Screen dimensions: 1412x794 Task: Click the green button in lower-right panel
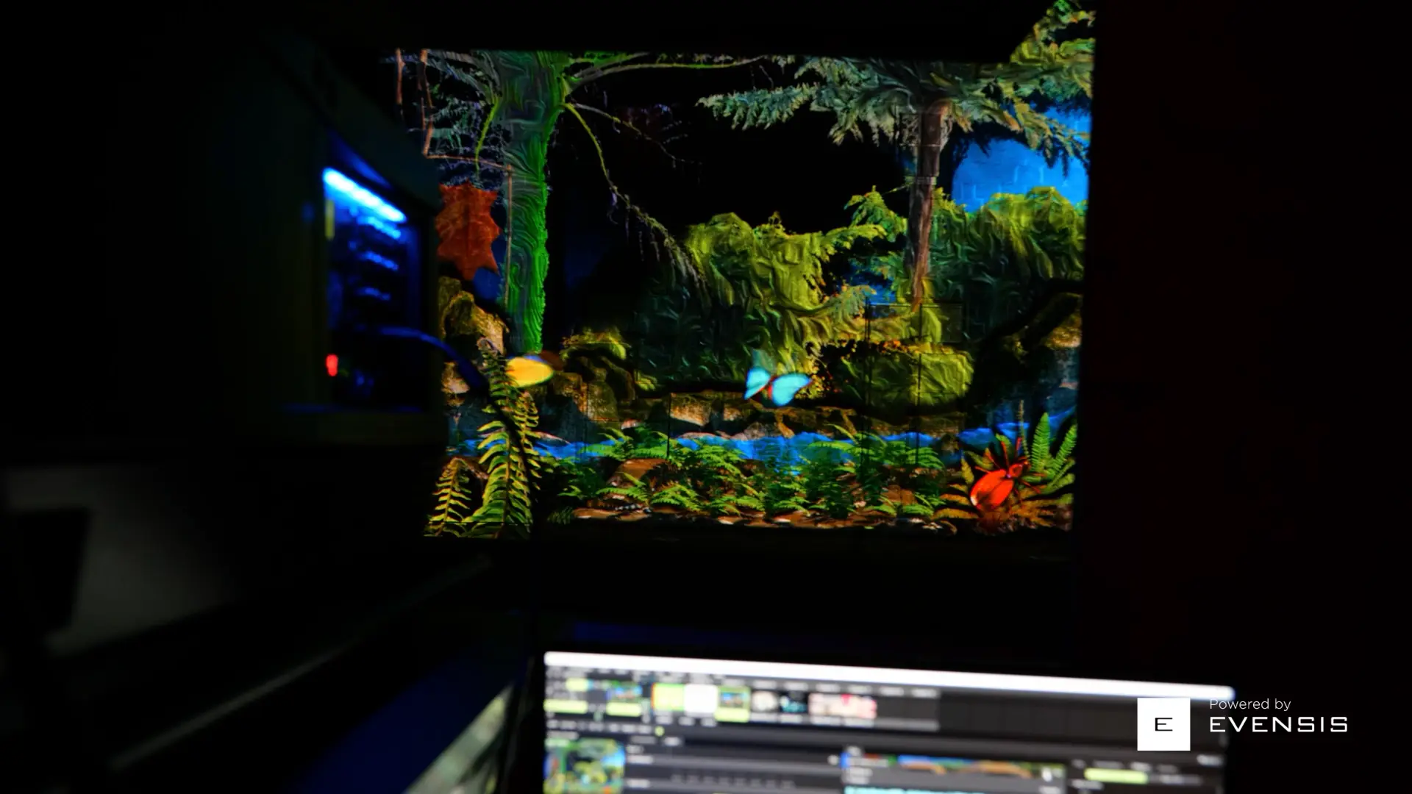[1116, 776]
